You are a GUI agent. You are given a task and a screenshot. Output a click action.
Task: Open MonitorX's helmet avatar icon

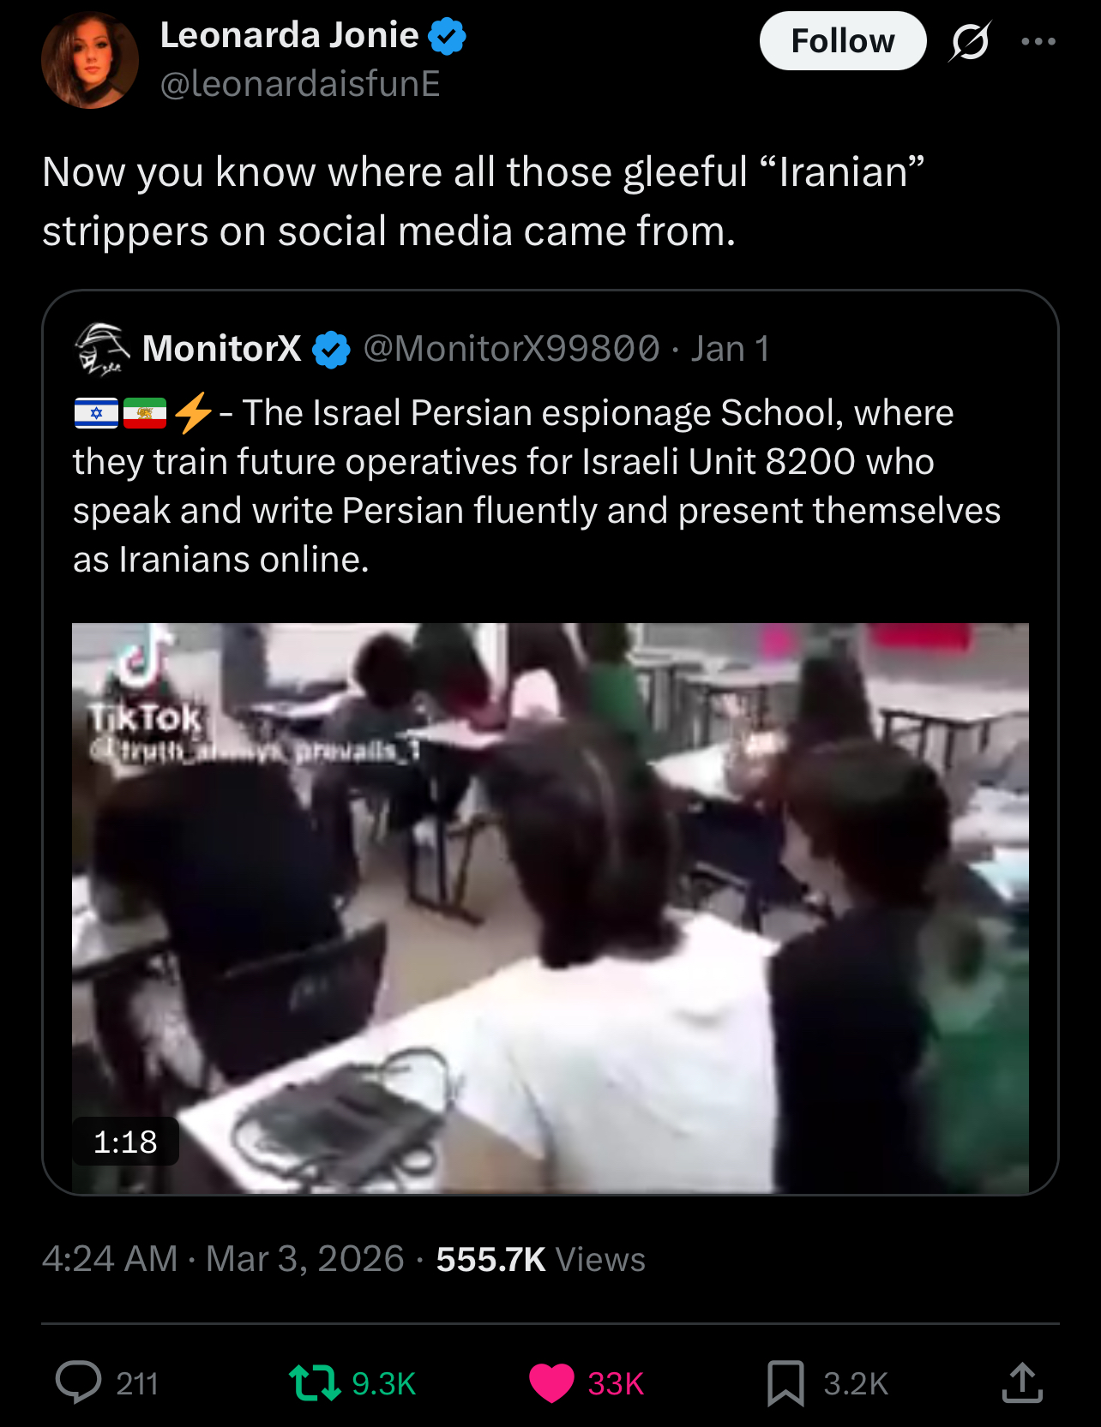pyautogui.click(x=103, y=349)
